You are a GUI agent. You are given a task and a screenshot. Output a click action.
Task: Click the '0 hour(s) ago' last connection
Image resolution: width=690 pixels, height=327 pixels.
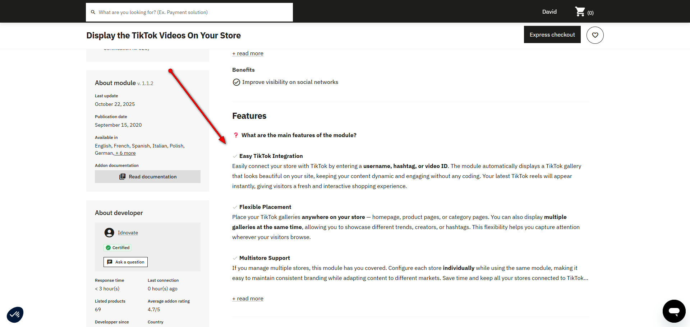(x=162, y=289)
